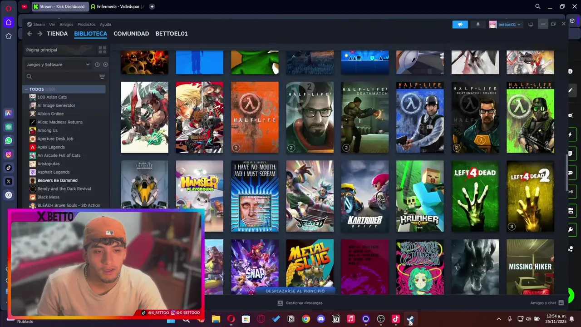Open the Ver menu
581x327 pixels.
click(52, 25)
